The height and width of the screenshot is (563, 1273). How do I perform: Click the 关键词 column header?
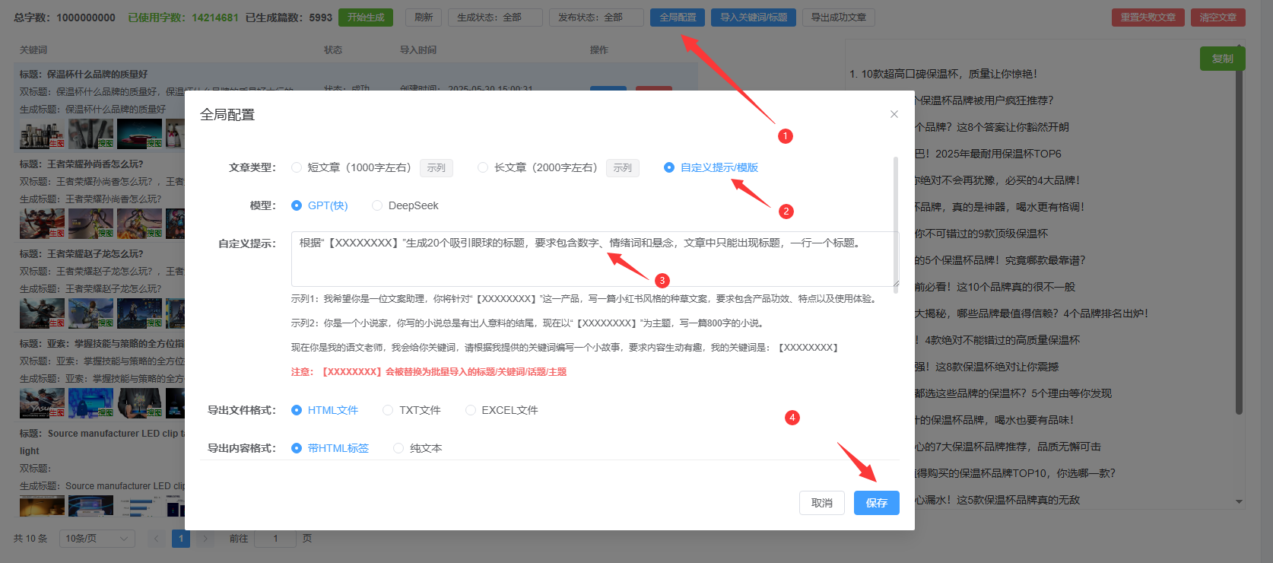(33, 50)
